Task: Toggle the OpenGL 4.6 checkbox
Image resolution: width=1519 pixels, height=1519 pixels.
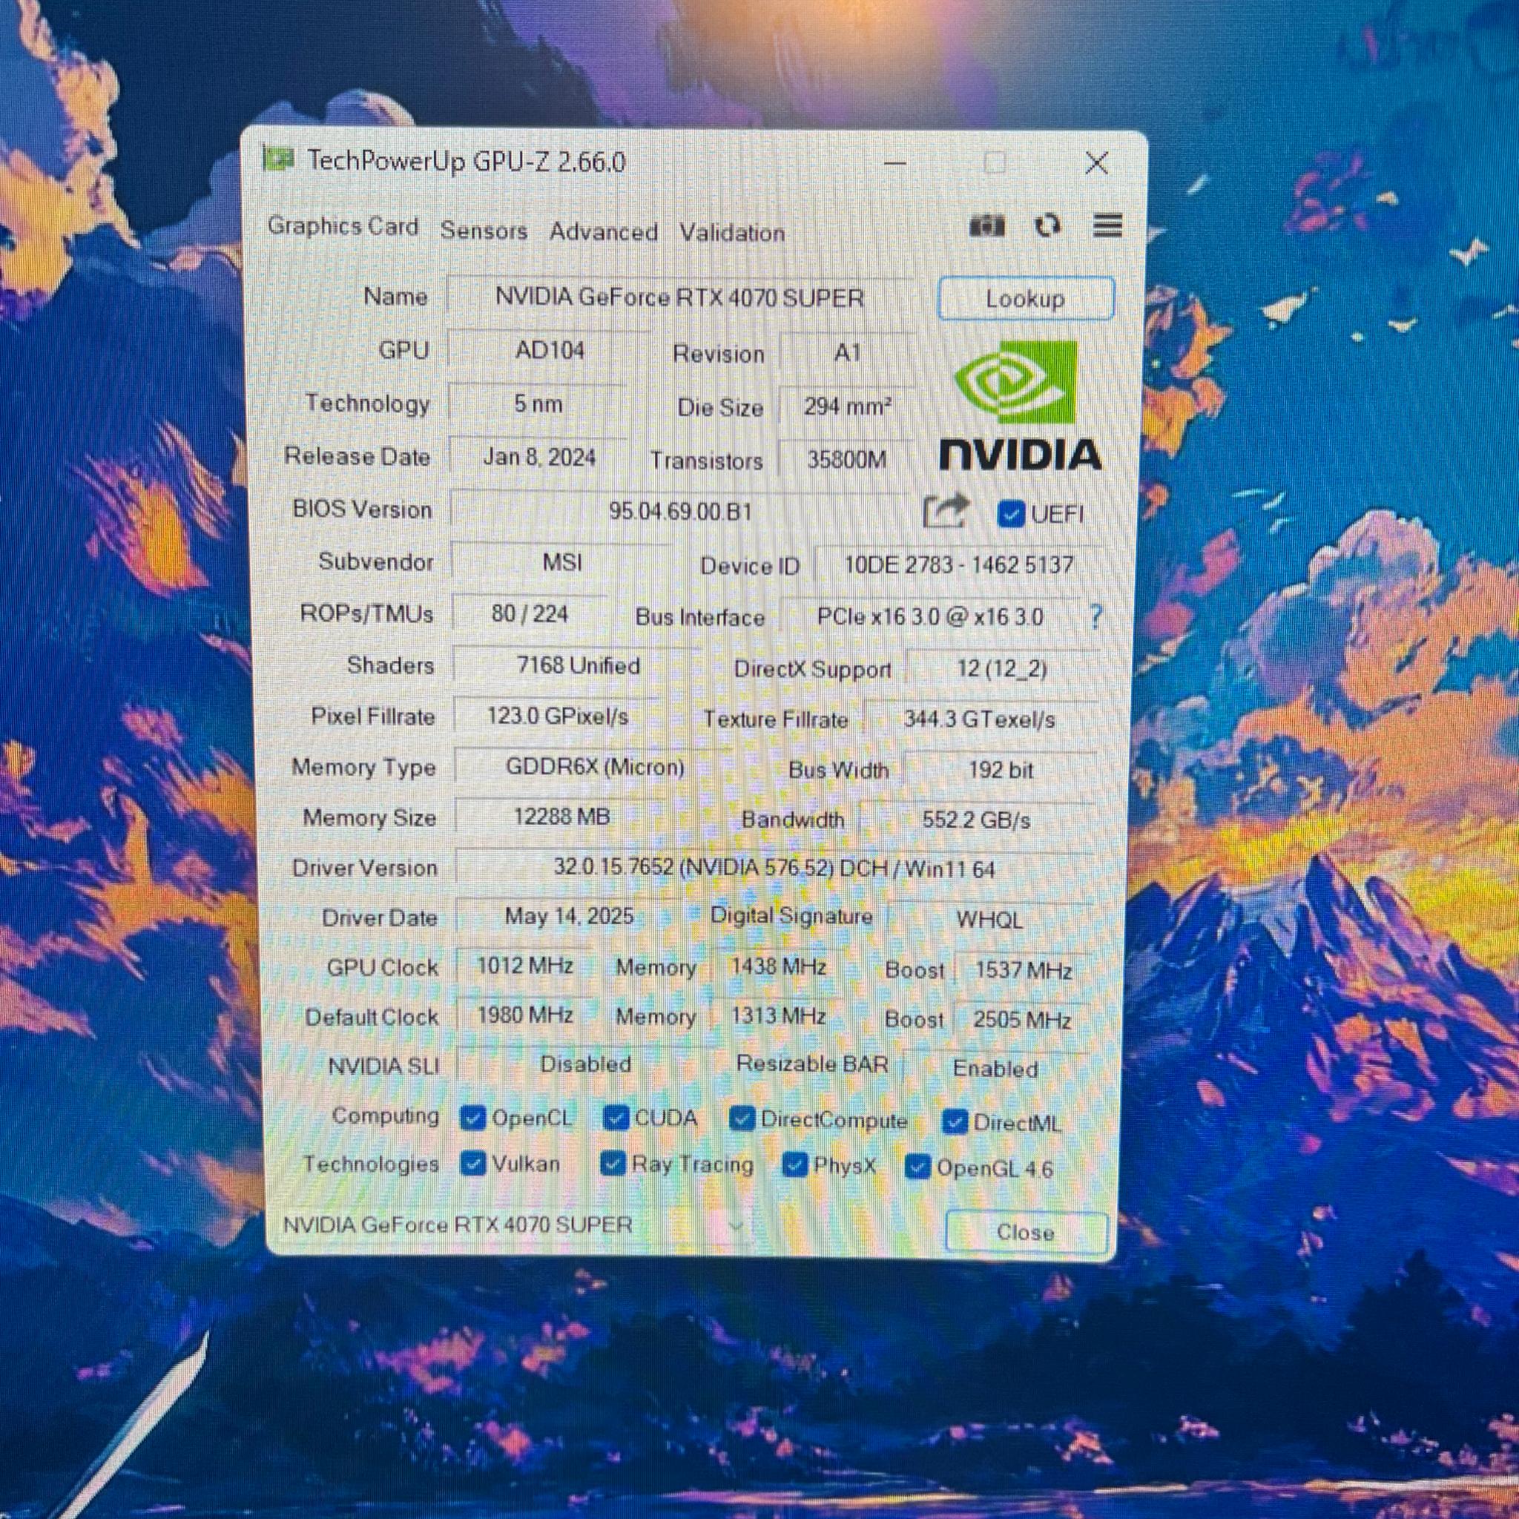Action: coord(917,1167)
